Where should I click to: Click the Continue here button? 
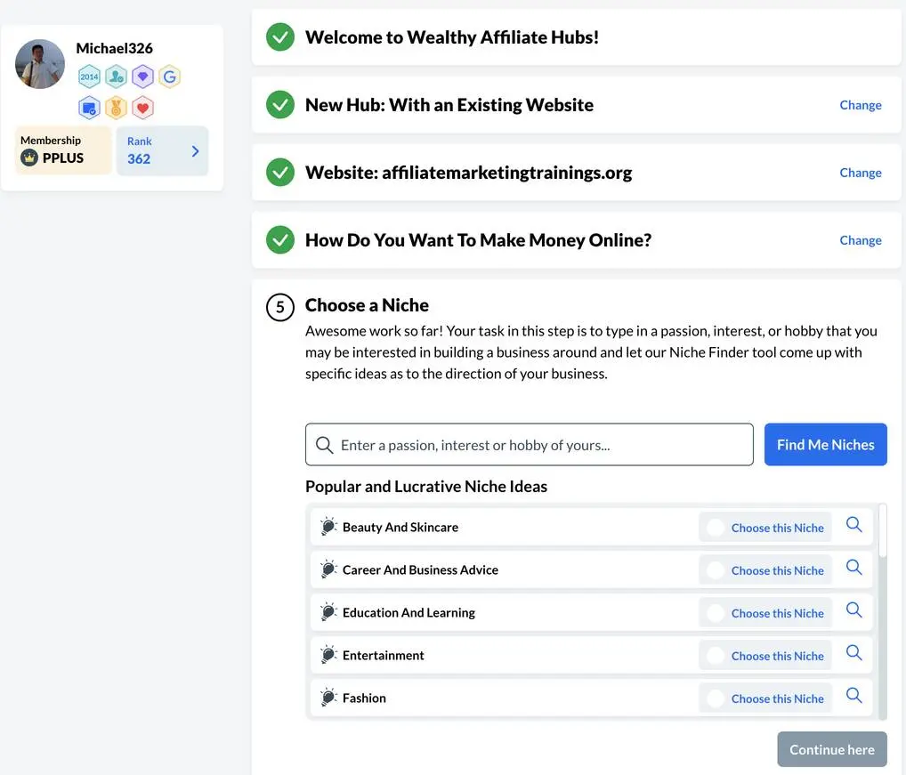(x=831, y=749)
